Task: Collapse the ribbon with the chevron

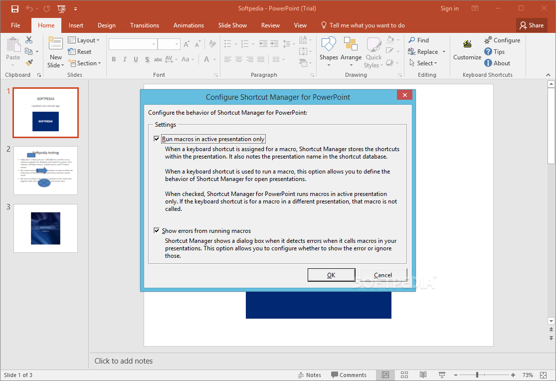Action: [548, 75]
